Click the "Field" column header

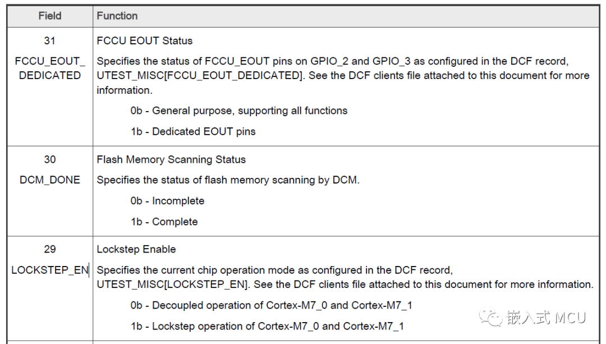point(49,16)
